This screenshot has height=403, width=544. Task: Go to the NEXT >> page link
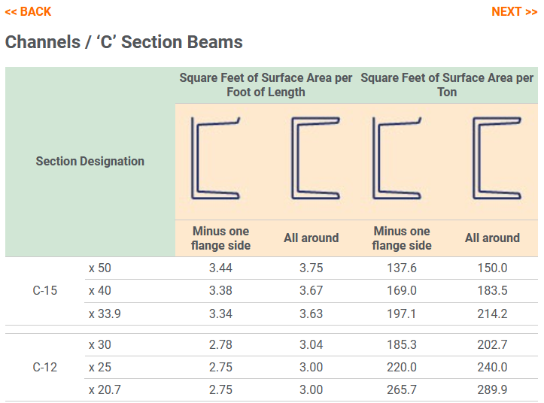[x=514, y=11]
